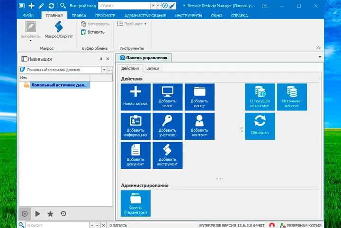The height and width of the screenshot is (228, 341).
Task: Click the Добавить документ tile
Action: (x=135, y=155)
